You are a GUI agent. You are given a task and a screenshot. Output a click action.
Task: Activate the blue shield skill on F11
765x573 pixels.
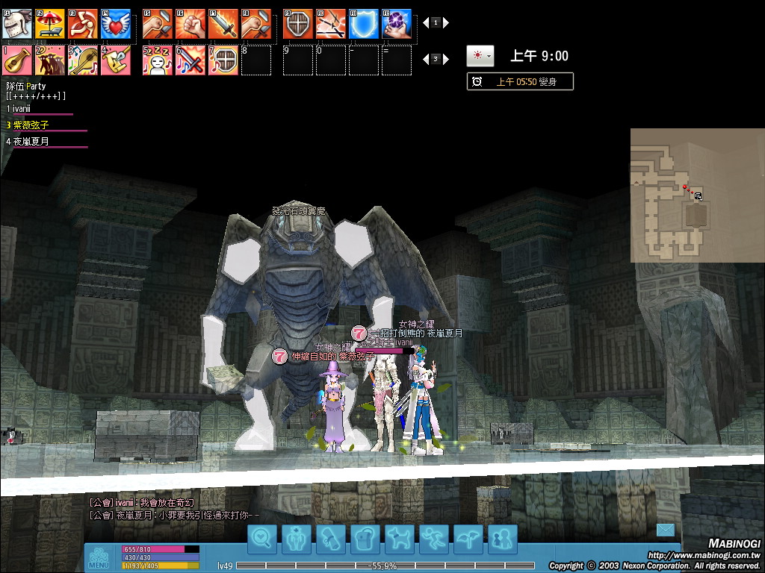coord(363,24)
